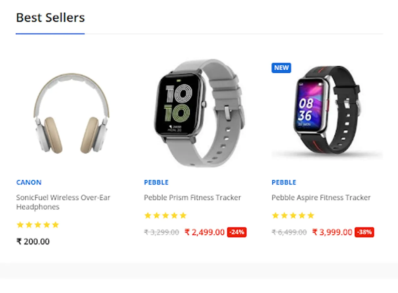Open the SonicFuel headphones product image
The width and height of the screenshot is (398, 293).
coord(72,113)
